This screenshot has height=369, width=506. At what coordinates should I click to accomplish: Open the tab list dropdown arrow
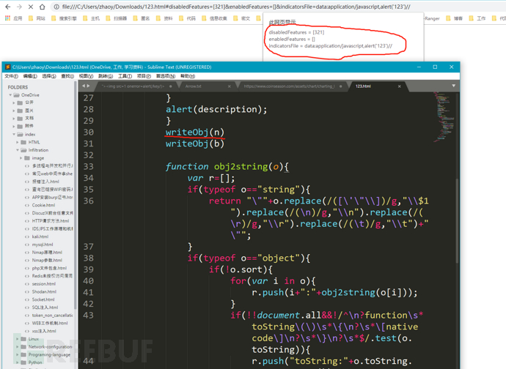(x=453, y=86)
